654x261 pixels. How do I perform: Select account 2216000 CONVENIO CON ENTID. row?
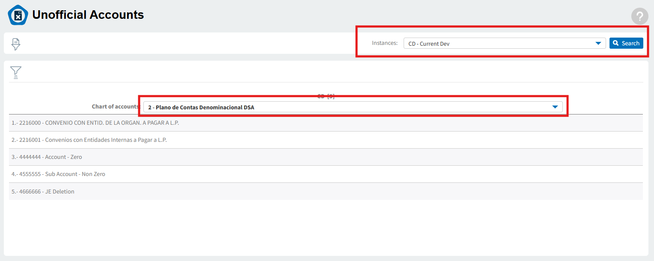click(326, 123)
